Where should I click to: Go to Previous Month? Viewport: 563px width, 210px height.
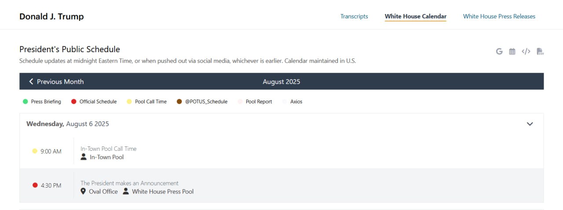(56, 82)
